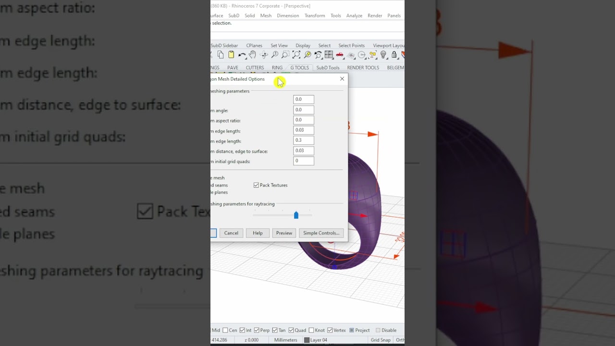Click the Zoom Selected icon
The width and height of the screenshot is (615, 346).
(307, 55)
